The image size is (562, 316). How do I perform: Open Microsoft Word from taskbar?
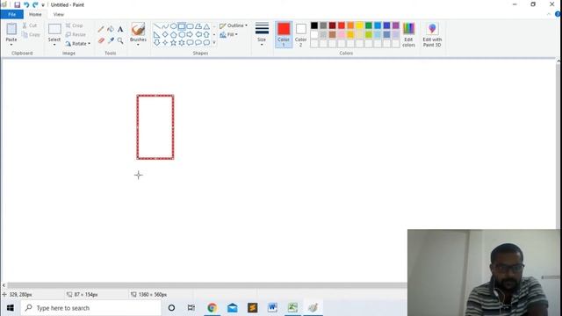point(272,307)
